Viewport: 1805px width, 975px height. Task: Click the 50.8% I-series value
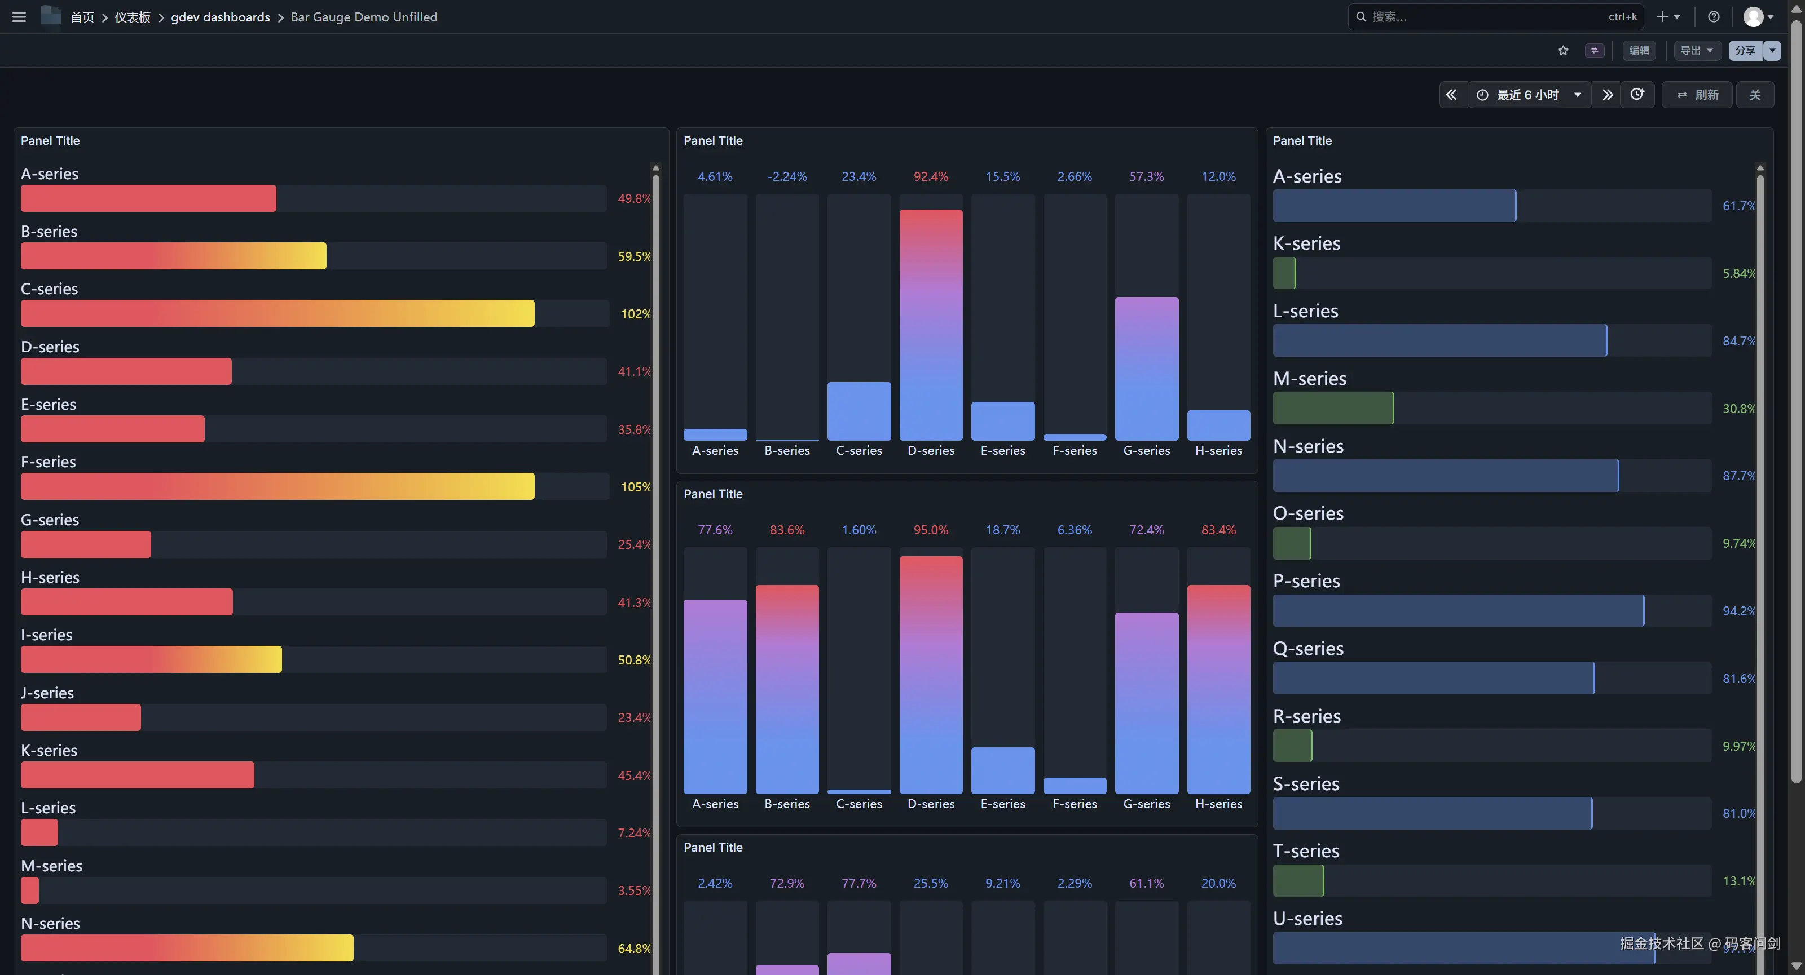click(634, 660)
